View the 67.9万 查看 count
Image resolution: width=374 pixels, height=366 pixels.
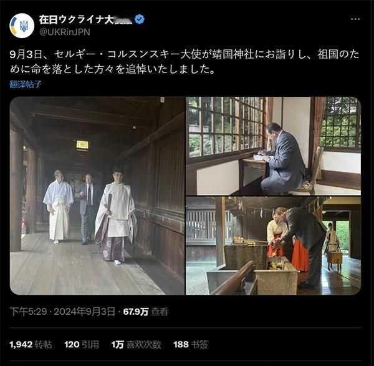[x=146, y=312]
